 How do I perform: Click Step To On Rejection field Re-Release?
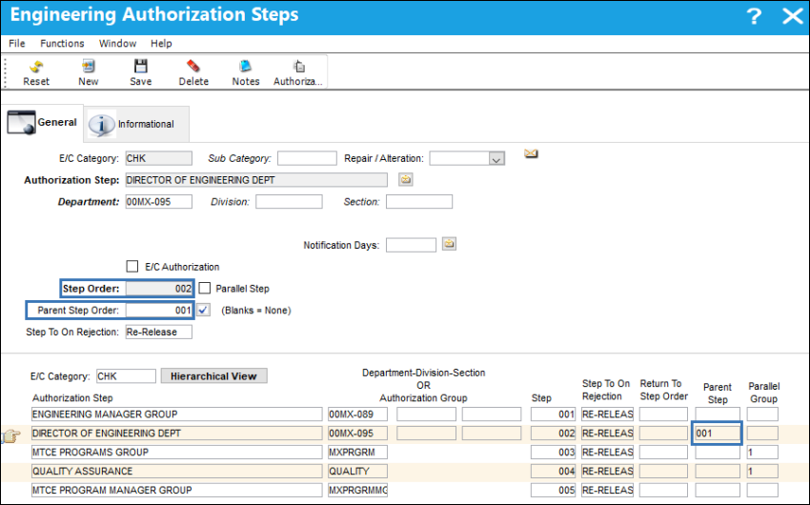158,332
